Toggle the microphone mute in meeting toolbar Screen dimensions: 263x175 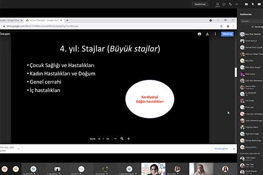253,4
